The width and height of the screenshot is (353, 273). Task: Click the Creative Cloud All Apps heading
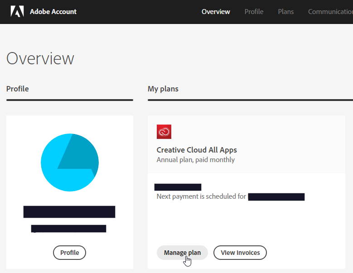coord(197,150)
